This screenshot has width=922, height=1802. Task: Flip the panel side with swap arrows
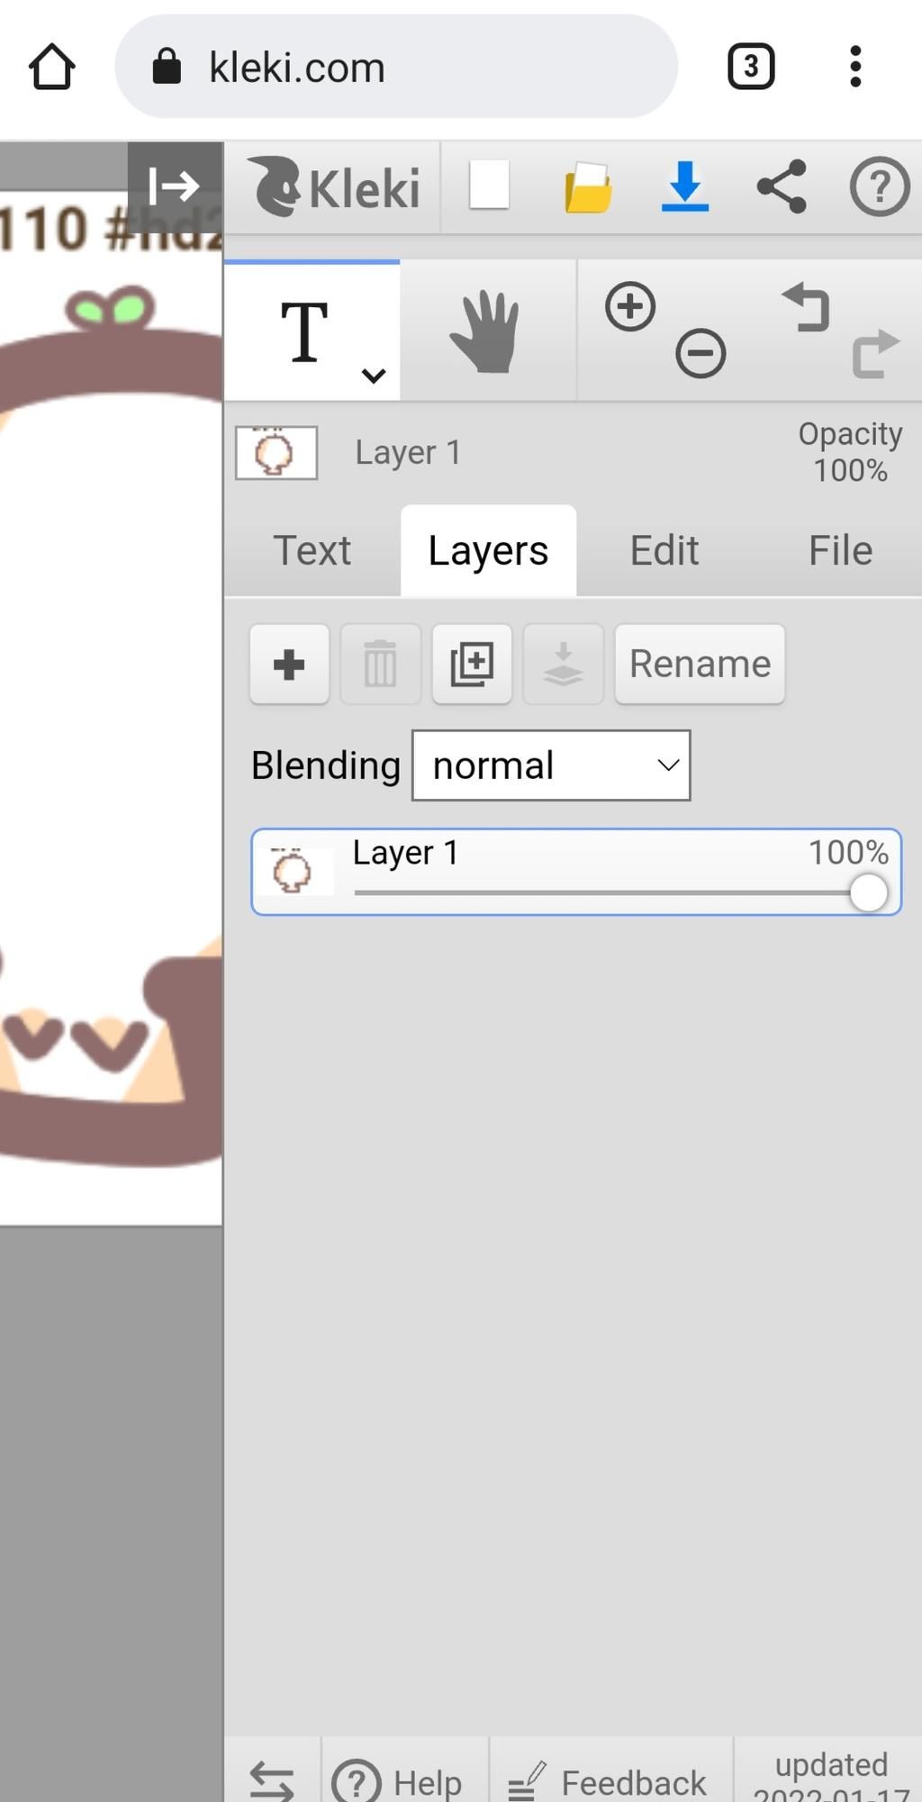point(272,1780)
